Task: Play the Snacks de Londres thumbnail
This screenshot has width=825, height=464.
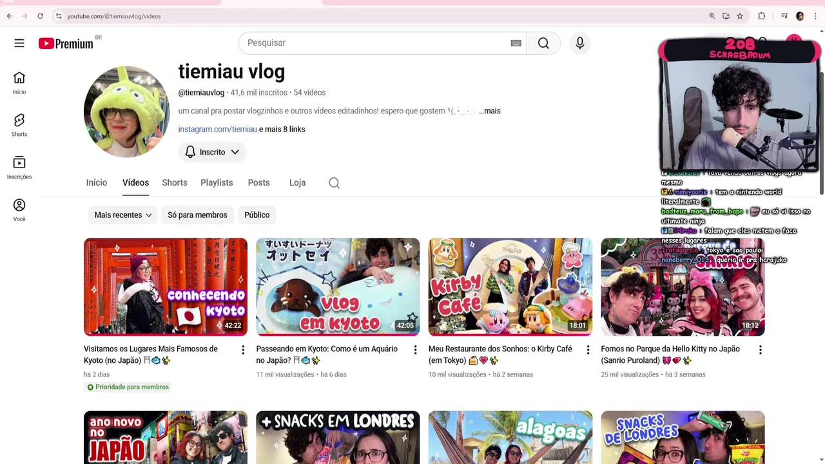Action: (x=683, y=438)
